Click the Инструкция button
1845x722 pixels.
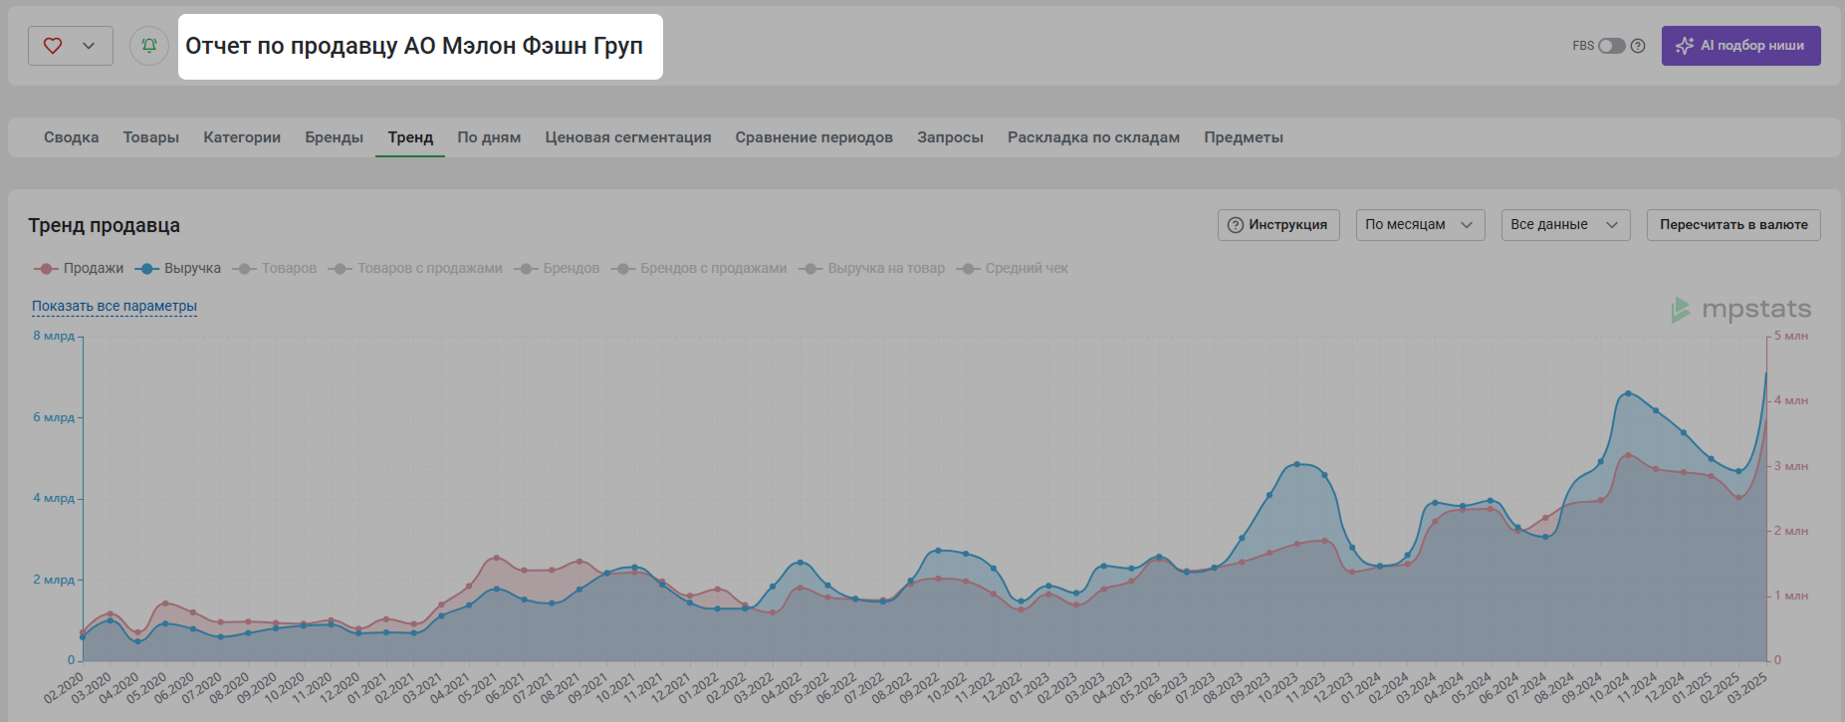tap(1278, 225)
